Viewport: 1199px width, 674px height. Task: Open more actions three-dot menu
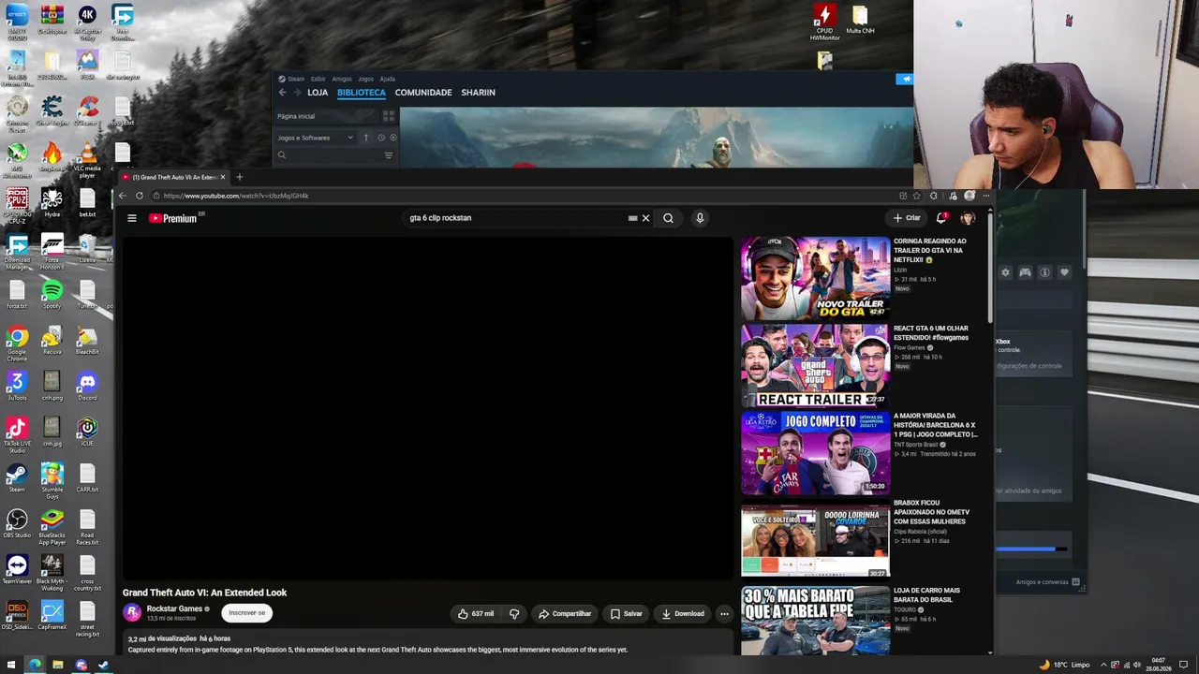[724, 614]
